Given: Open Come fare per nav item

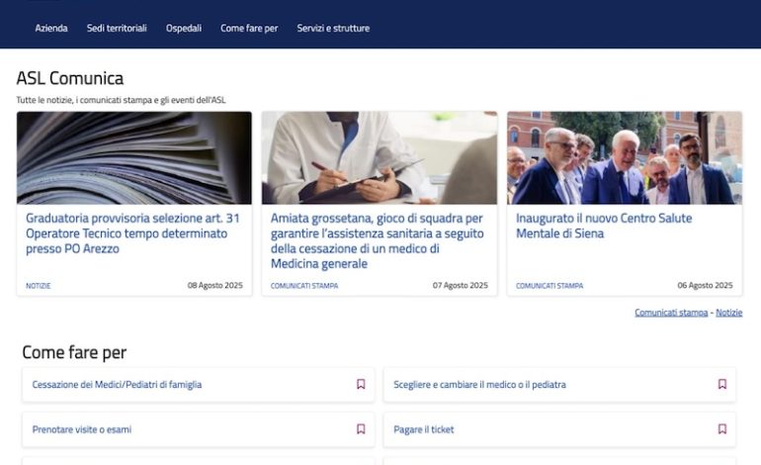Looking at the screenshot, I should click(x=249, y=28).
